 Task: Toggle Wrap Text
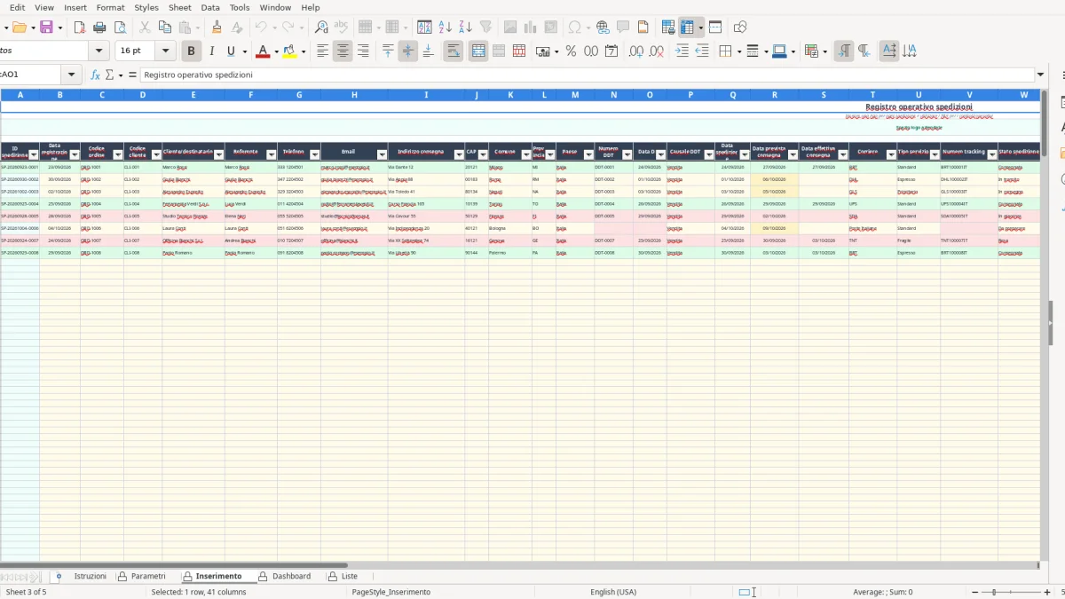[x=454, y=51]
